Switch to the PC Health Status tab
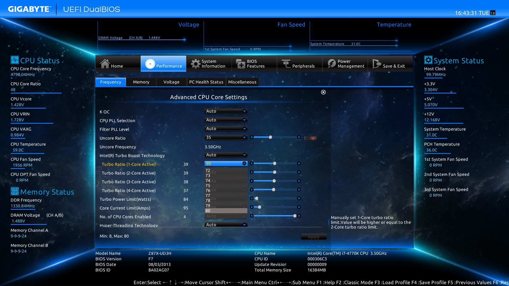Image resolution: width=509 pixels, height=286 pixels. coord(206,82)
